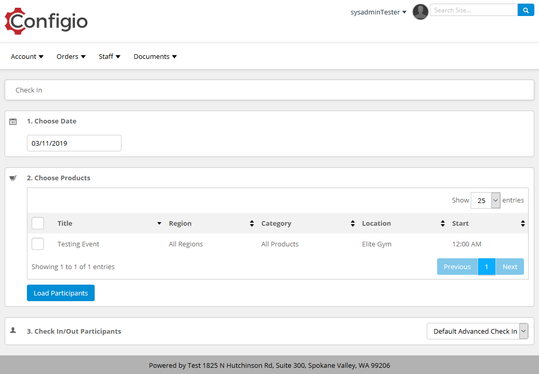Click the Powered by Test footer address

click(x=269, y=365)
